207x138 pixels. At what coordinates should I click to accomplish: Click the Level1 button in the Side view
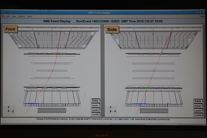pos(198,111)
